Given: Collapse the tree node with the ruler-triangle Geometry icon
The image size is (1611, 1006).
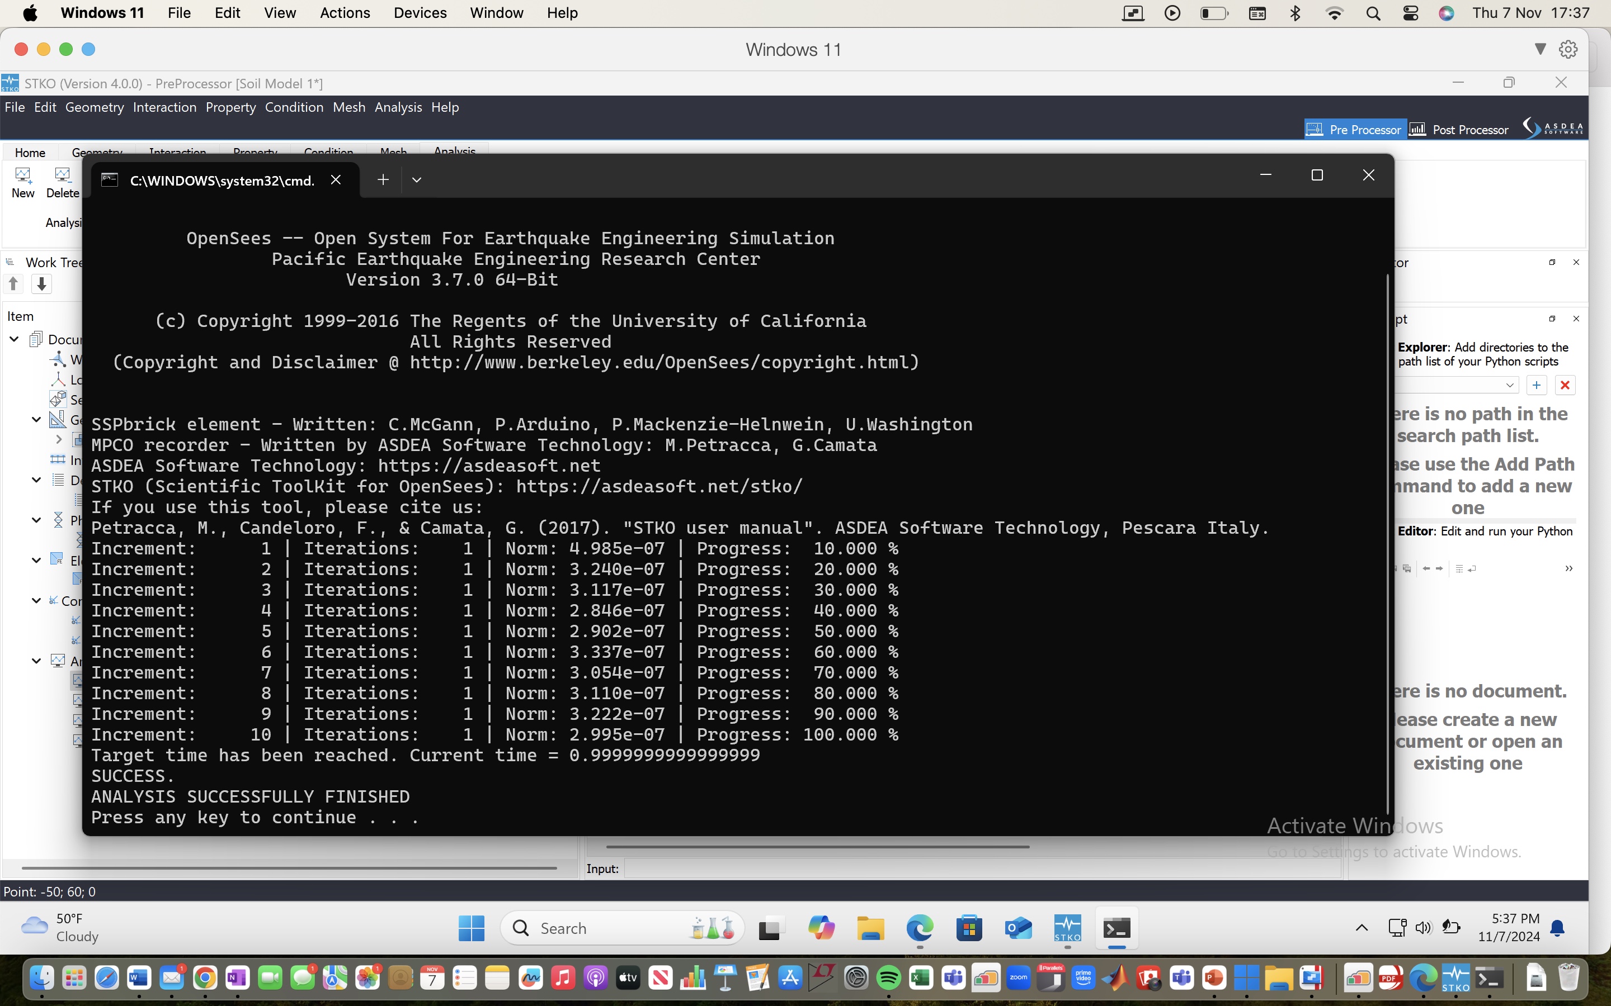Looking at the screenshot, I should tap(36, 419).
